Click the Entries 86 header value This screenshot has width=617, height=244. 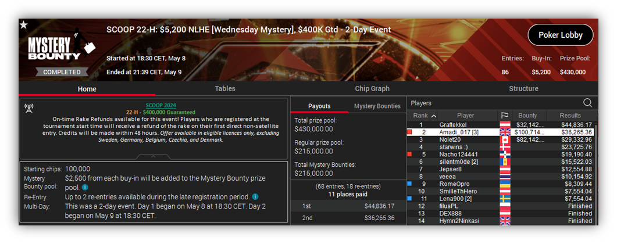pos(505,72)
